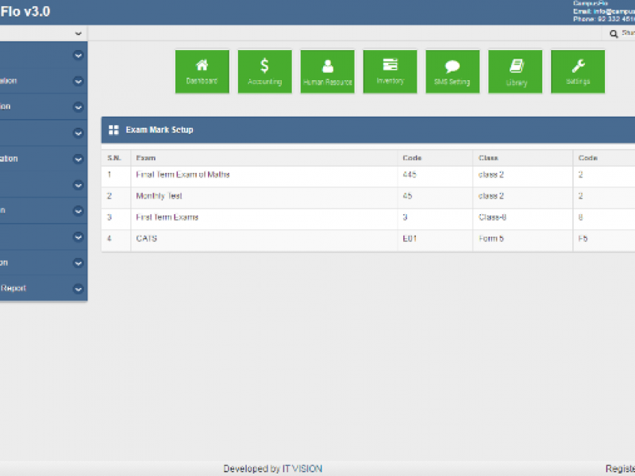Select the Monthly Test exam row
Screen dimensions: 635x476
point(159,196)
